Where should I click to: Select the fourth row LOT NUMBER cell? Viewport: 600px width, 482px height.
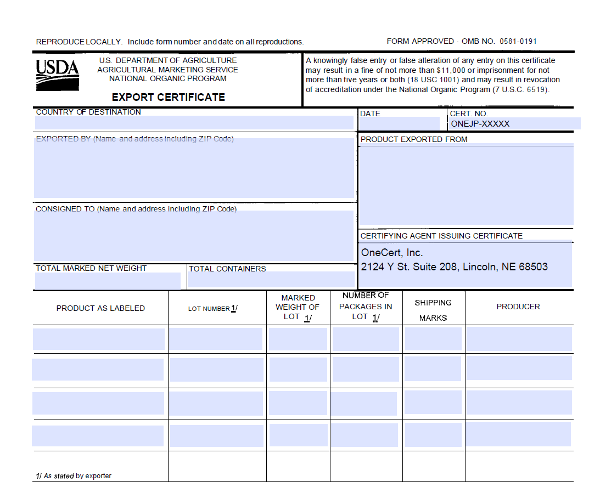(216, 435)
